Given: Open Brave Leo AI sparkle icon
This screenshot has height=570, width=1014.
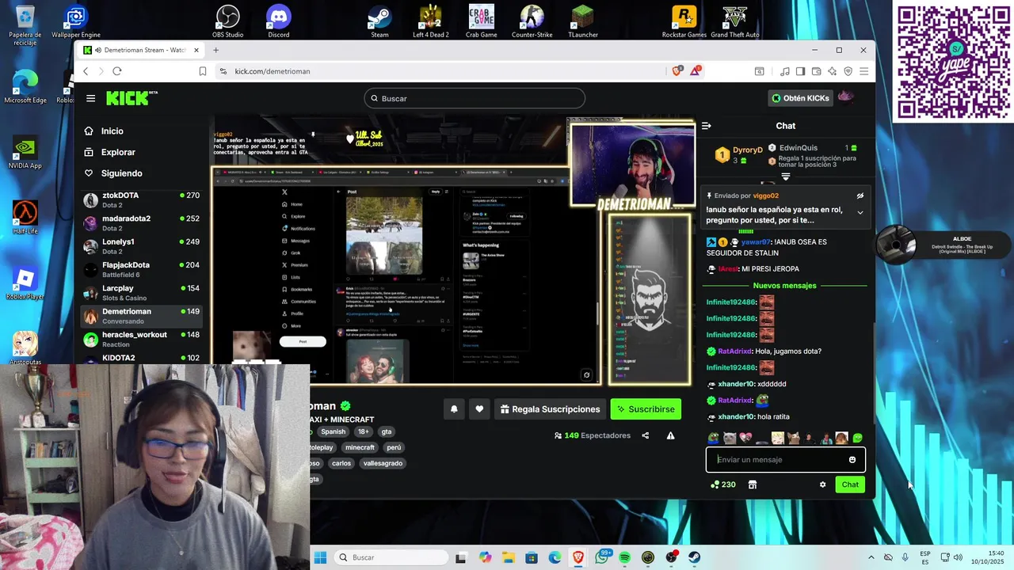Looking at the screenshot, I should (832, 71).
